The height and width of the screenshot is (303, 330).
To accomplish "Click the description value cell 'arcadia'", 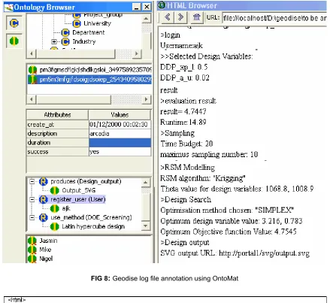I will point(120,134).
